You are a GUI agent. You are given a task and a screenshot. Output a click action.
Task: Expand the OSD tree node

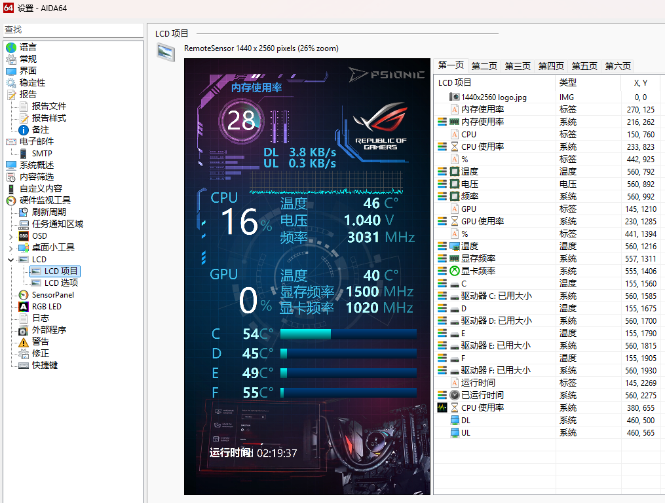(x=10, y=236)
